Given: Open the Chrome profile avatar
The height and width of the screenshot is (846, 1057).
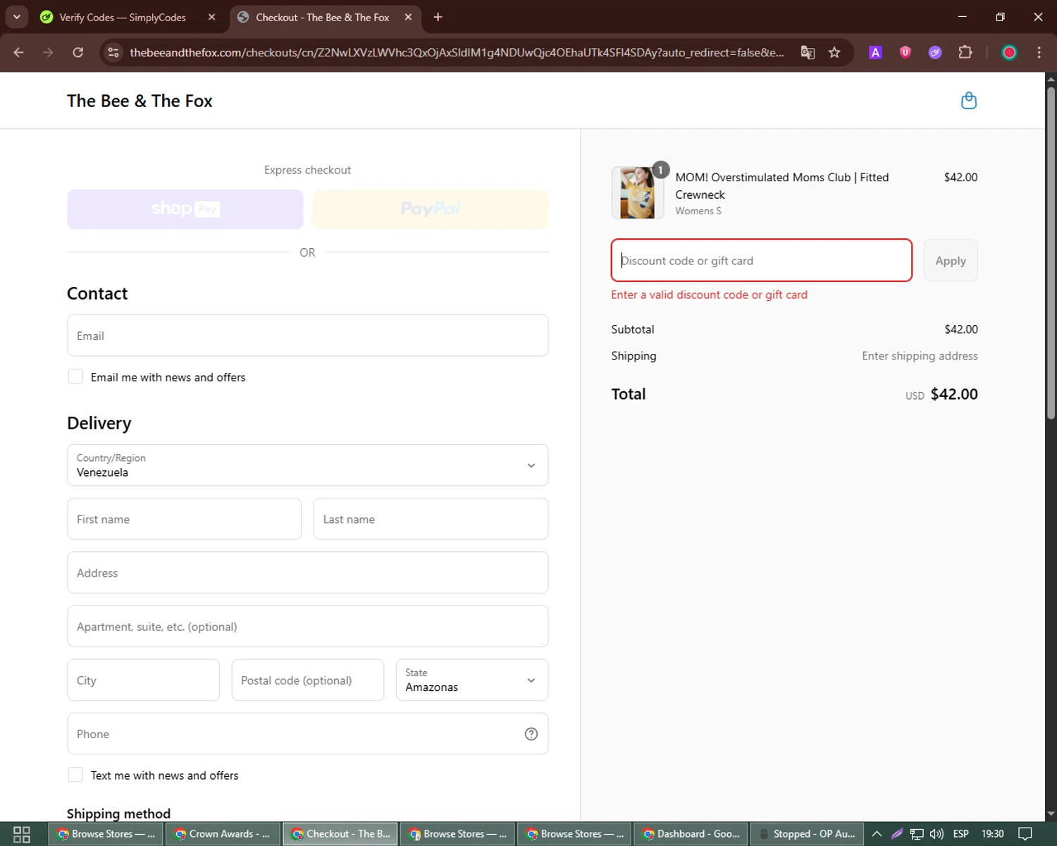Looking at the screenshot, I should pos(1009,52).
